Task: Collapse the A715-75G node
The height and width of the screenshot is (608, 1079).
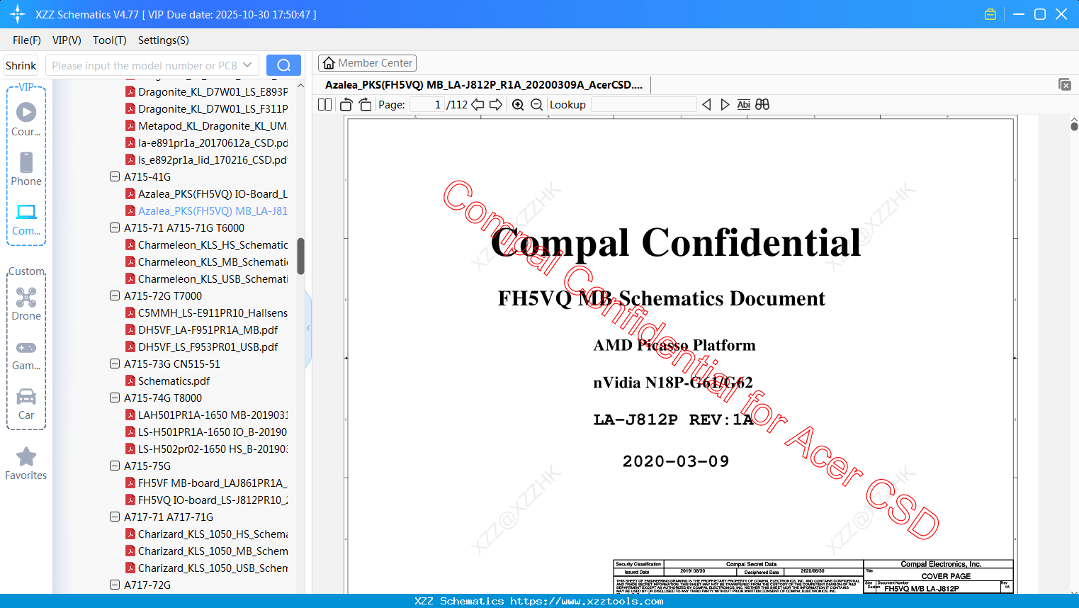Action: (x=115, y=466)
